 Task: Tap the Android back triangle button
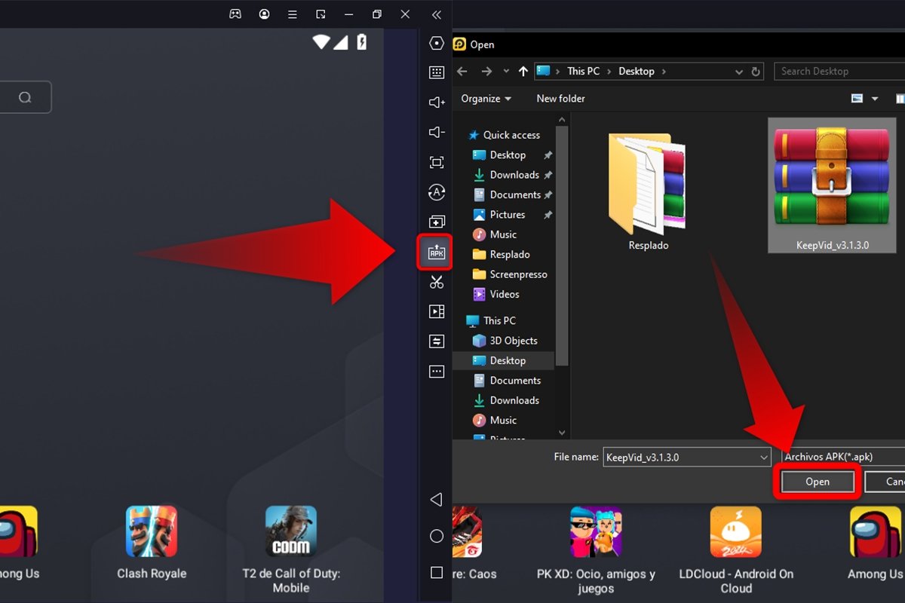click(436, 500)
